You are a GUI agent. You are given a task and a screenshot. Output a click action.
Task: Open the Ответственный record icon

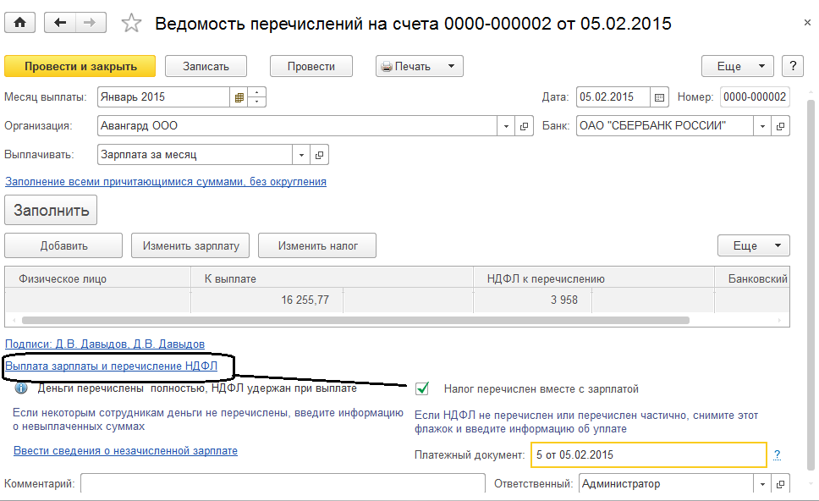[x=780, y=484]
